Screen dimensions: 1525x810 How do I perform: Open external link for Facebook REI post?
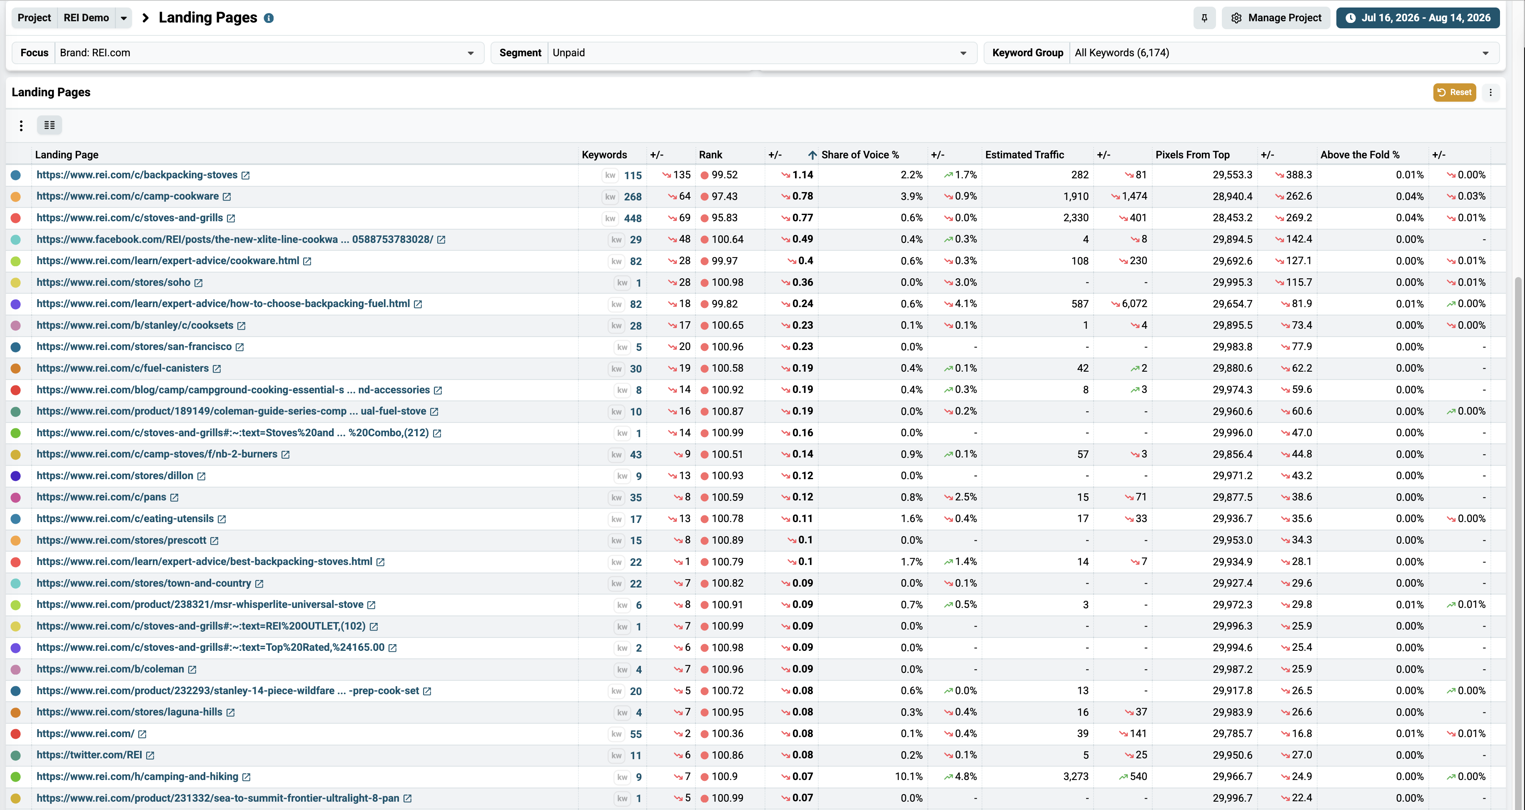coord(441,240)
